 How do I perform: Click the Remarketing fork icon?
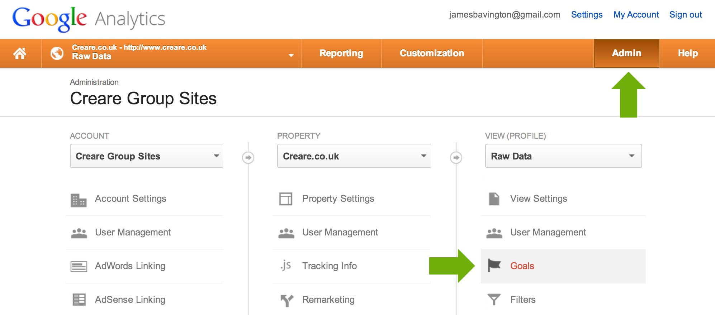tap(287, 301)
